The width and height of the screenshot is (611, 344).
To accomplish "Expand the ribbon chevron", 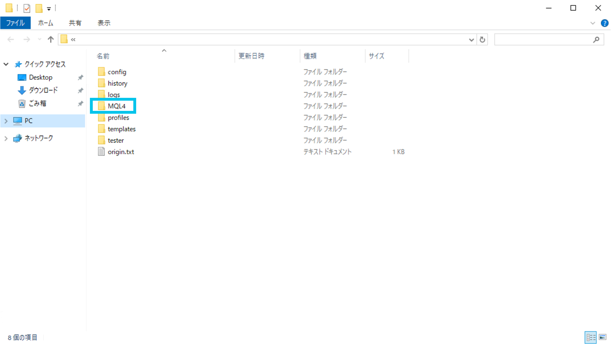I will point(592,23).
